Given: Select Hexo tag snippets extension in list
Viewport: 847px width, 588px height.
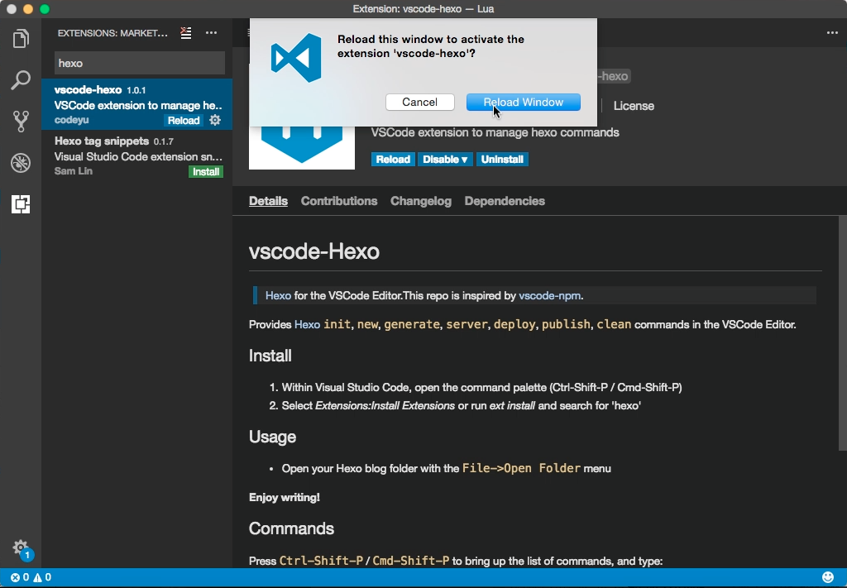Looking at the screenshot, I should 137,156.
